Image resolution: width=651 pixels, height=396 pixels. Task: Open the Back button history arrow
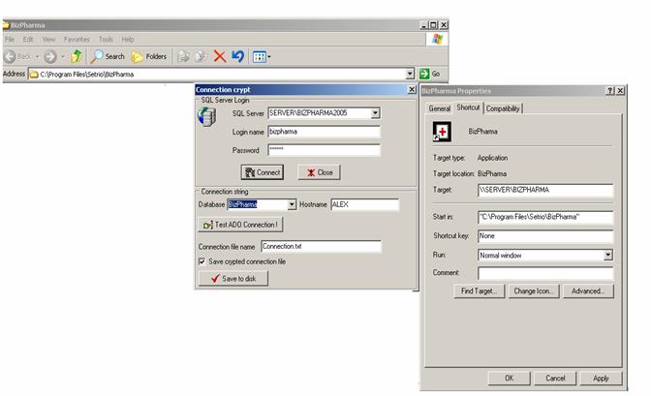click(x=38, y=56)
